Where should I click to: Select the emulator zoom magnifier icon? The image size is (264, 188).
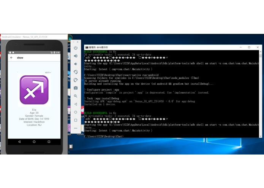pos(76,96)
